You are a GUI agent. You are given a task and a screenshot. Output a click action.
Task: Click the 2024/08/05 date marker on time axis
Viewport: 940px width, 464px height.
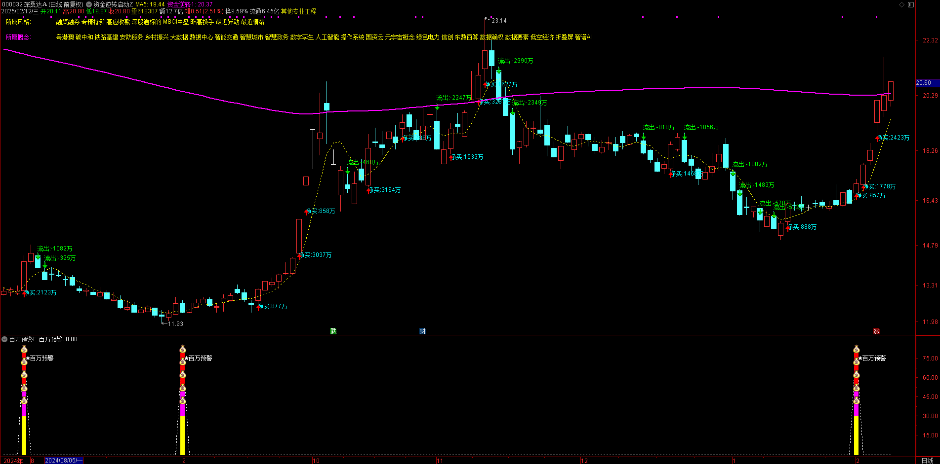click(x=64, y=461)
